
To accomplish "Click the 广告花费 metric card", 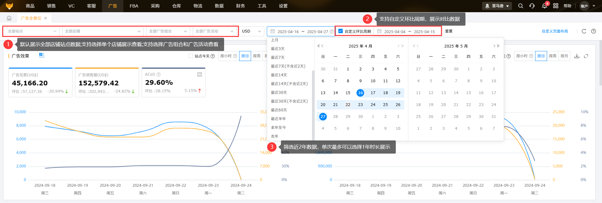I will click(40, 82).
